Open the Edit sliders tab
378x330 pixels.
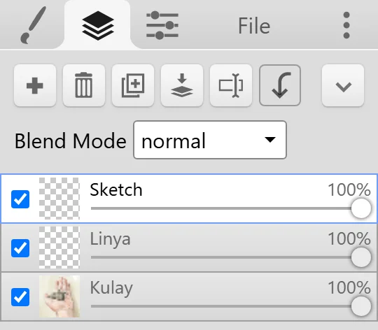tap(162, 25)
